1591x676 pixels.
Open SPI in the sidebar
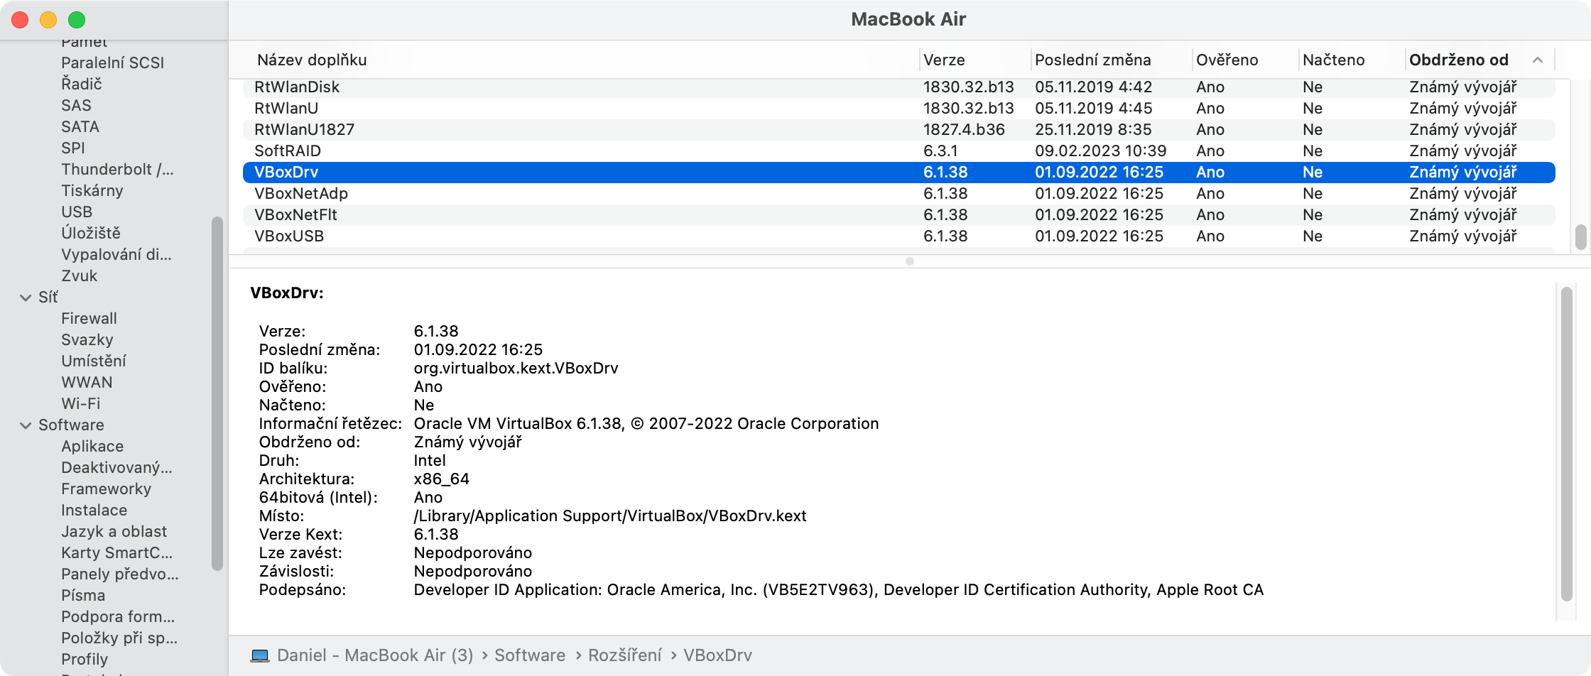point(73,148)
